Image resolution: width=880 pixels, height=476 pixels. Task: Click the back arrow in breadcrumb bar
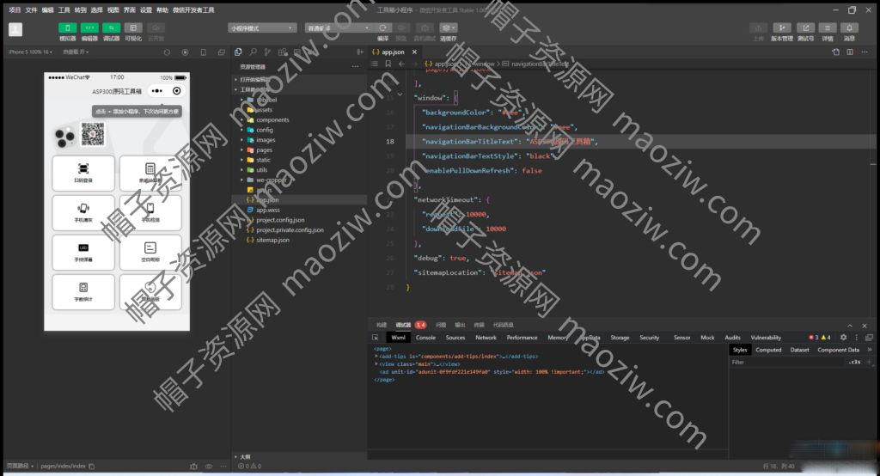tap(401, 64)
